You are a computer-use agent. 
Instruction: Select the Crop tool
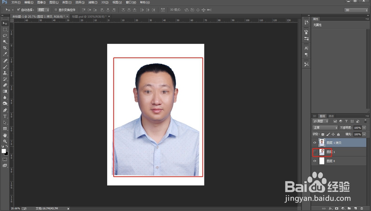[5, 48]
